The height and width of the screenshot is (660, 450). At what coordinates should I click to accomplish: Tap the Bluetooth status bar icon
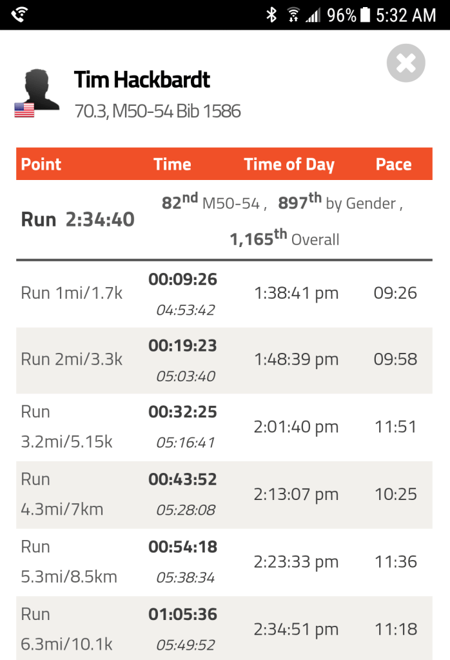click(x=271, y=14)
